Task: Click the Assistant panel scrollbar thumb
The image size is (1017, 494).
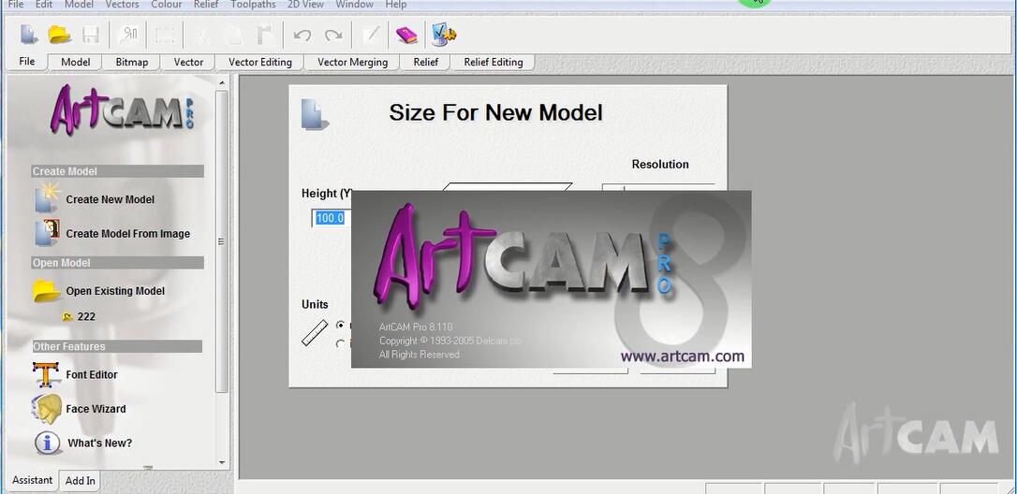Action: (222, 241)
